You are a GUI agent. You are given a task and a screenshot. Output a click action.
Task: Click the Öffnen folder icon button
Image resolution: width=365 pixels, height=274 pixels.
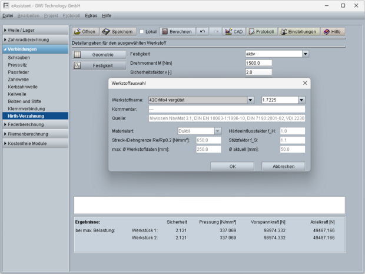(85, 31)
